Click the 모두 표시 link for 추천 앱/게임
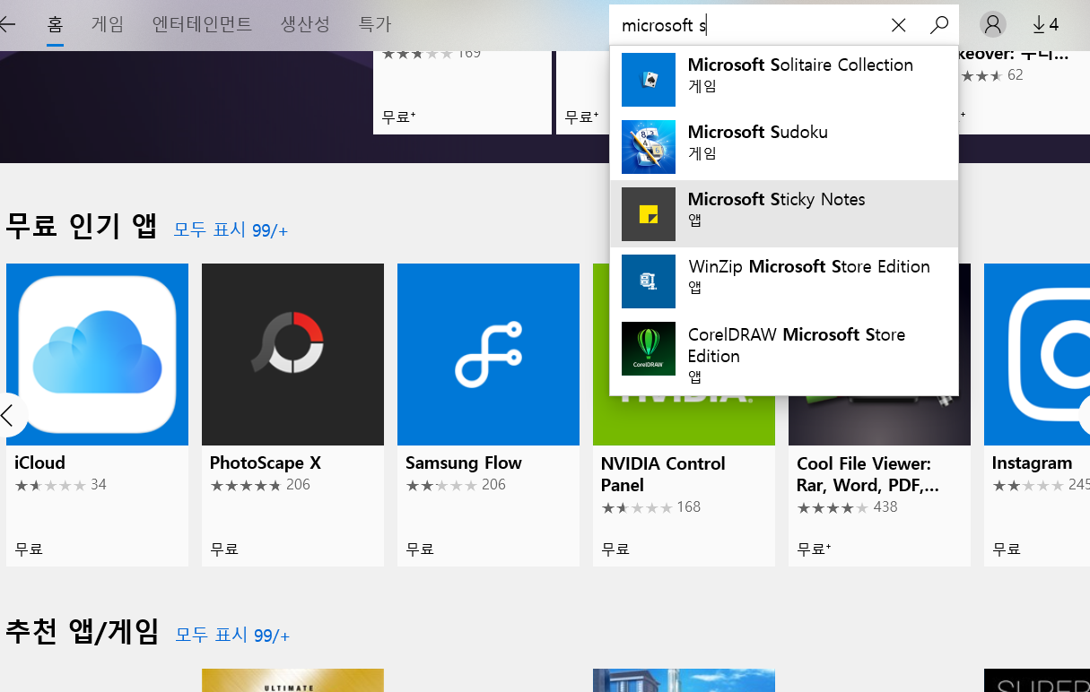This screenshot has width=1090, height=692. click(x=232, y=635)
